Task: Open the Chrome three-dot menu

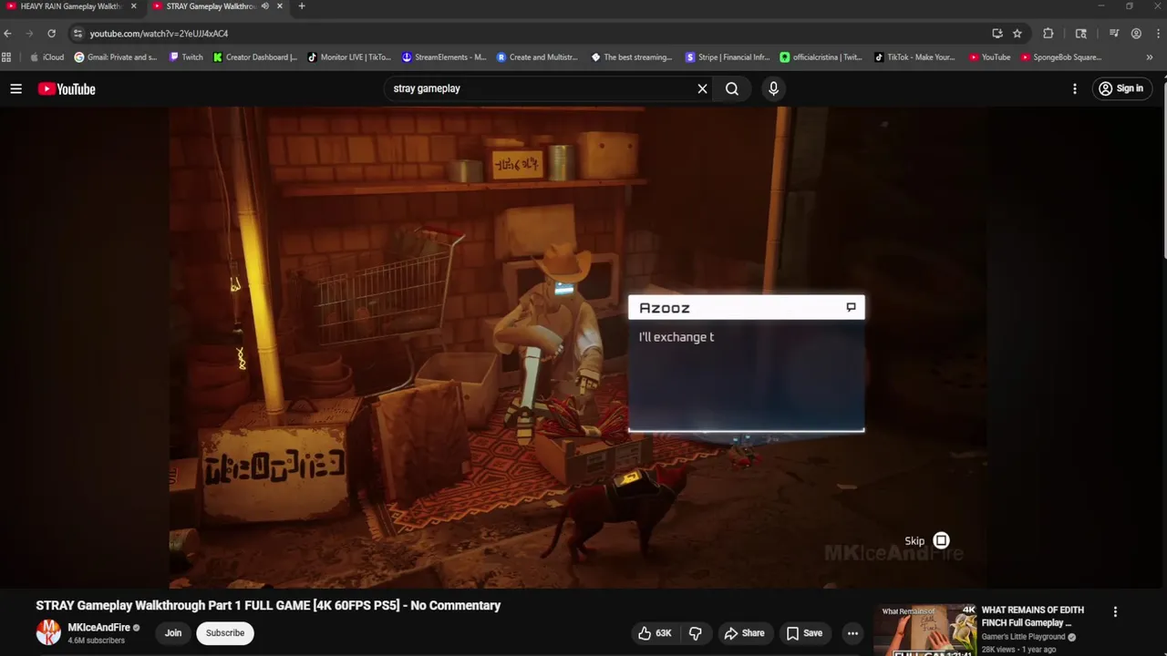Action: (1156, 34)
